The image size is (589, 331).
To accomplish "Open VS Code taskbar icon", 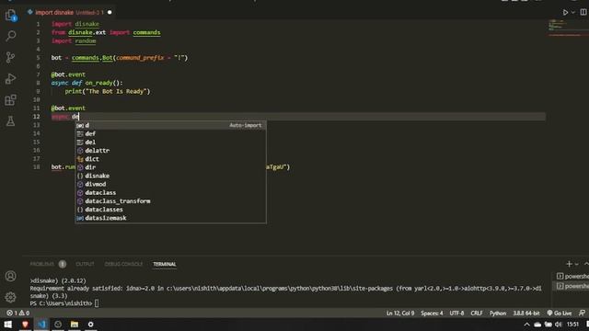I will point(41,325).
